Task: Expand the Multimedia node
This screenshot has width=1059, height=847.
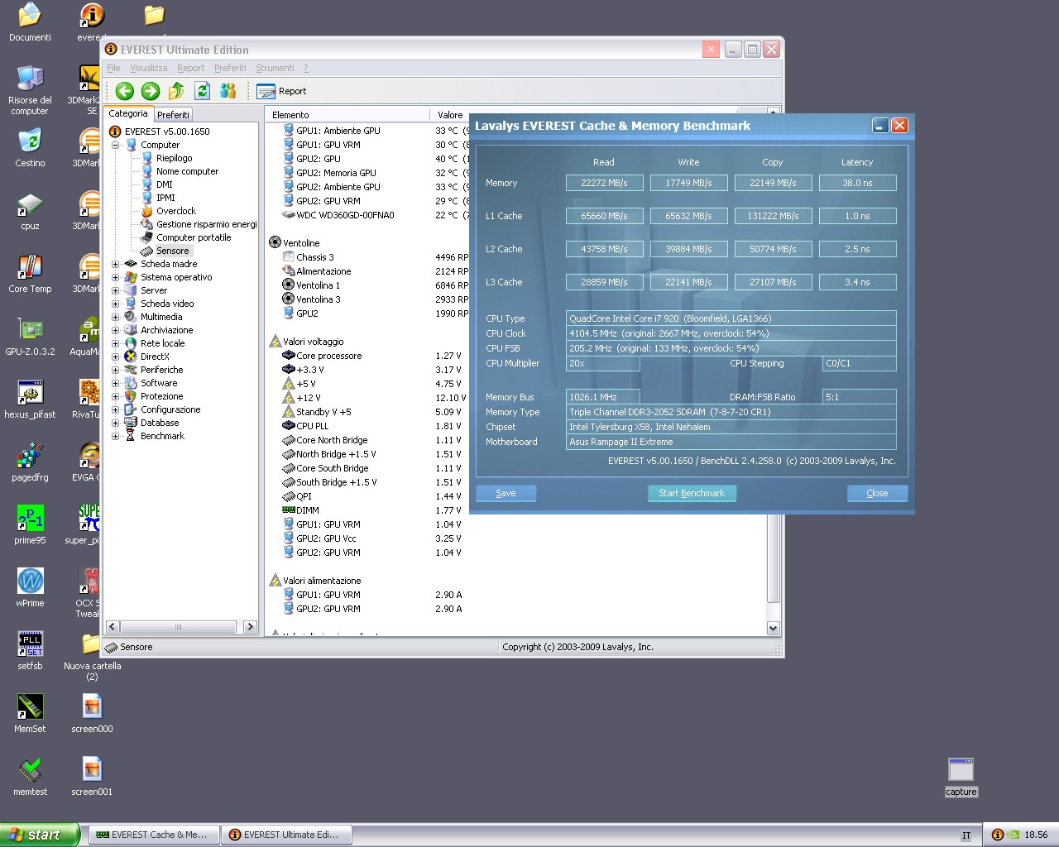Action: point(116,317)
